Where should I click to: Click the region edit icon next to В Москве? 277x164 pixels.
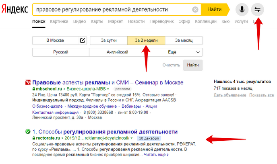click(x=83, y=40)
